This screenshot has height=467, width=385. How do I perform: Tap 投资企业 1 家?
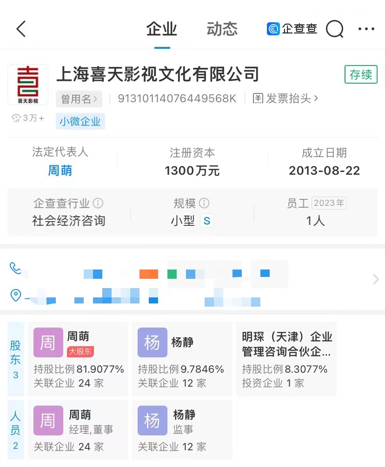pyautogui.click(x=272, y=383)
